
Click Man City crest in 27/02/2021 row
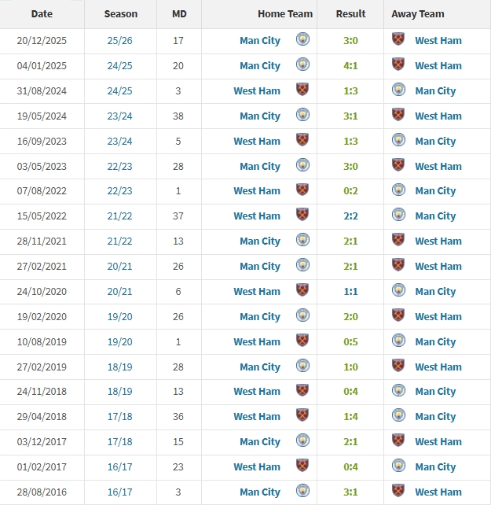point(302,266)
